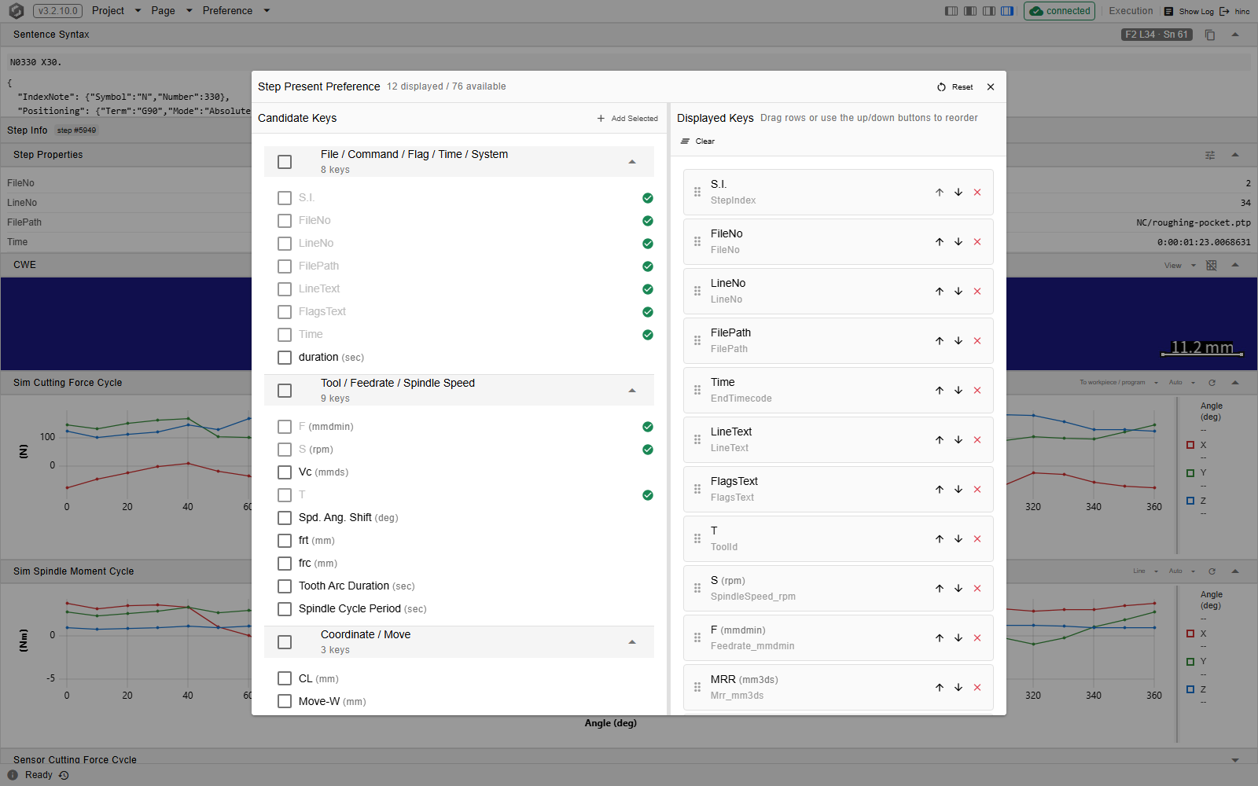Select all File / Command group keys
Image resolution: width=1258 pixels, height=786 pixels.
285,162
